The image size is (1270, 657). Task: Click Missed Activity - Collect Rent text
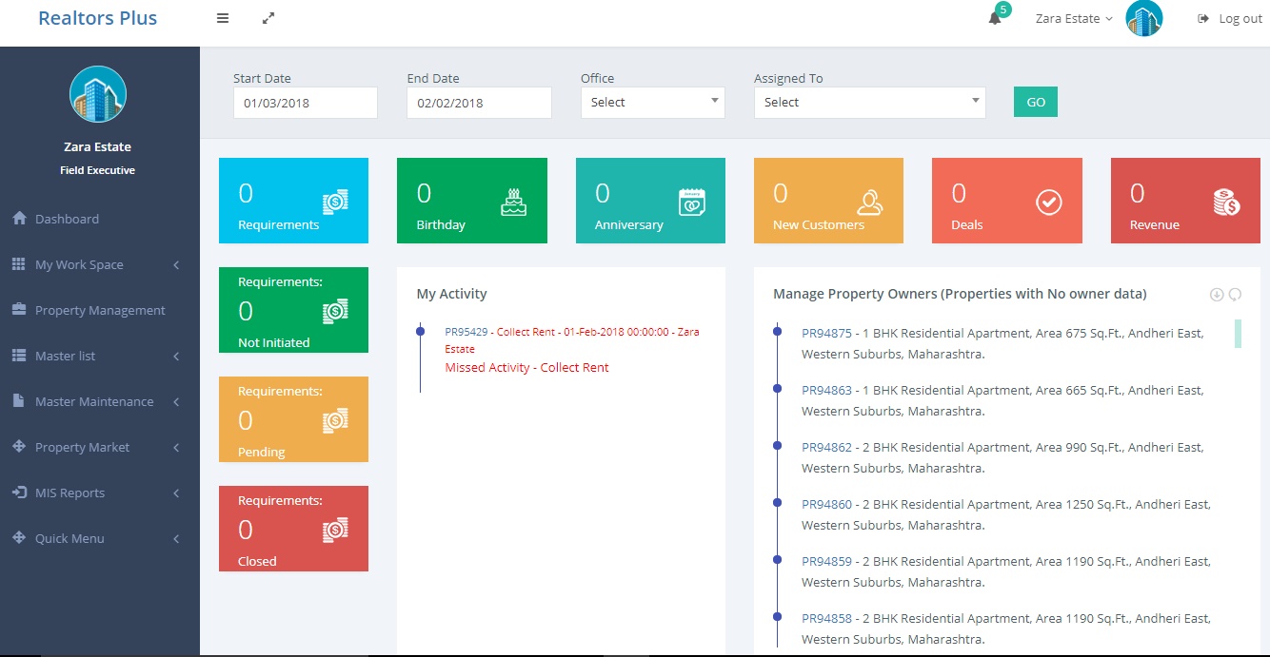pos(526,368)
